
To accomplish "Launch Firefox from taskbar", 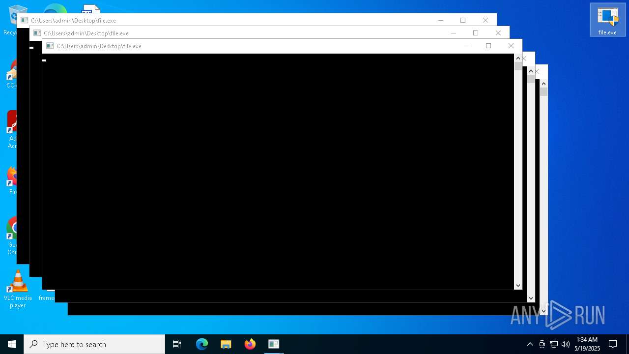I will (250, 344).
